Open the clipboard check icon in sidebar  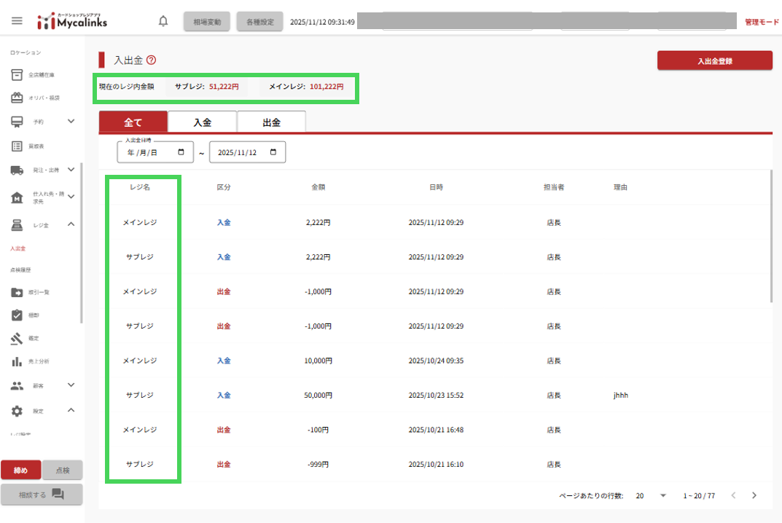tap(17, 315)
